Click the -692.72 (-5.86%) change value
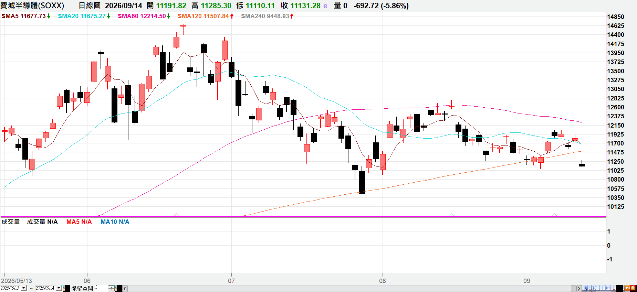Image resolution: width=637 pixels, height=292 pixels. click(x=381, y=6)
